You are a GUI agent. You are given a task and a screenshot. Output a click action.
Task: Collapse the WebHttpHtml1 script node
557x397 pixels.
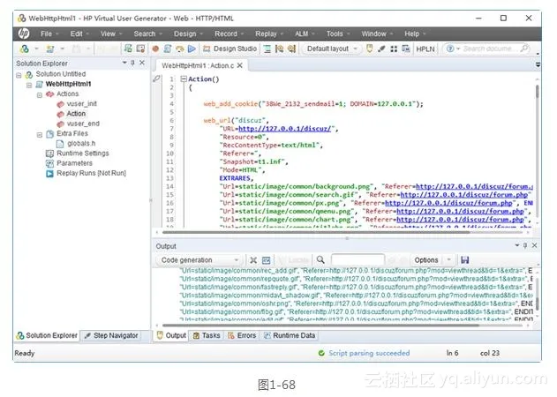tap(29, 85)
